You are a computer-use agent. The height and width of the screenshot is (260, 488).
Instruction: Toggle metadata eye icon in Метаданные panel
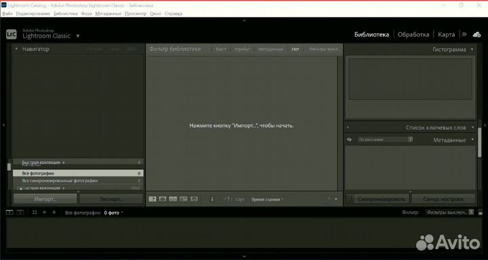point(350,139)
